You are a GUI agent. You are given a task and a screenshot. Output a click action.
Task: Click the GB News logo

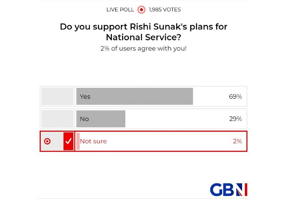click(x=229, y=189)
